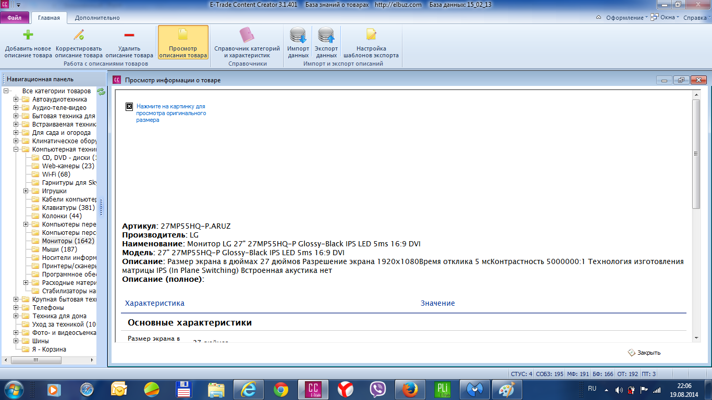Open Google Chrome from the taskbar
This screenshot has width=712, height=400.
[x=281, y=390]
